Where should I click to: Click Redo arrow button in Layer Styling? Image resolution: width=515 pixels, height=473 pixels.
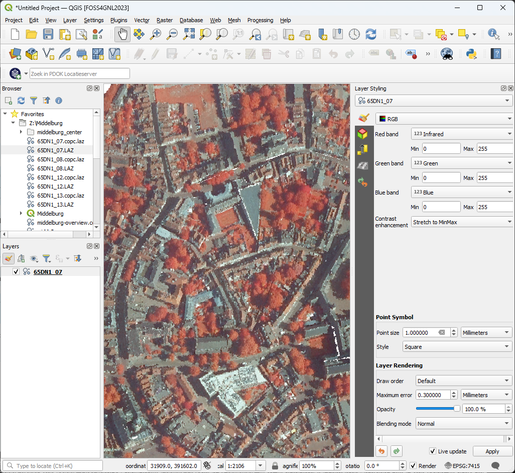(x=397, y=451)
